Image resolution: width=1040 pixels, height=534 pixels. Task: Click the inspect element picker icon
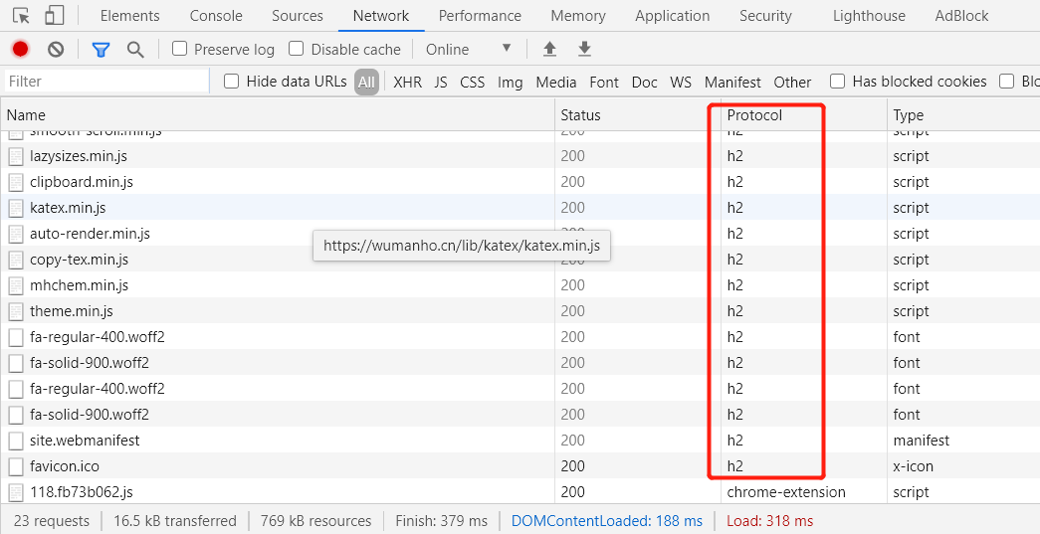tap(21, 16)
